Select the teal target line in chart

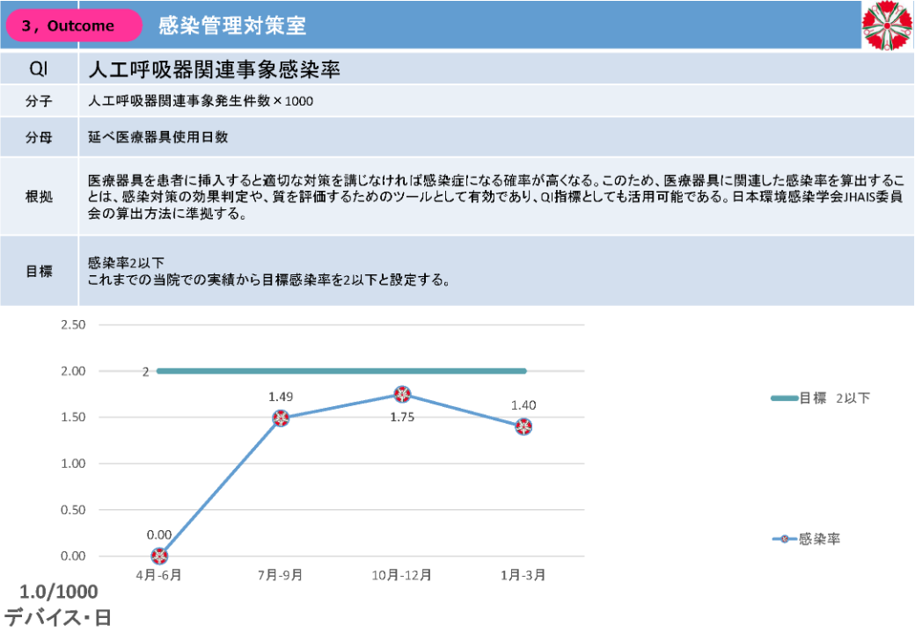341,371
